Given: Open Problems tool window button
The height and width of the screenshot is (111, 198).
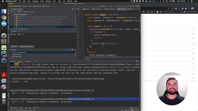Looking at the screenshot, I should [x=14, y=108].
